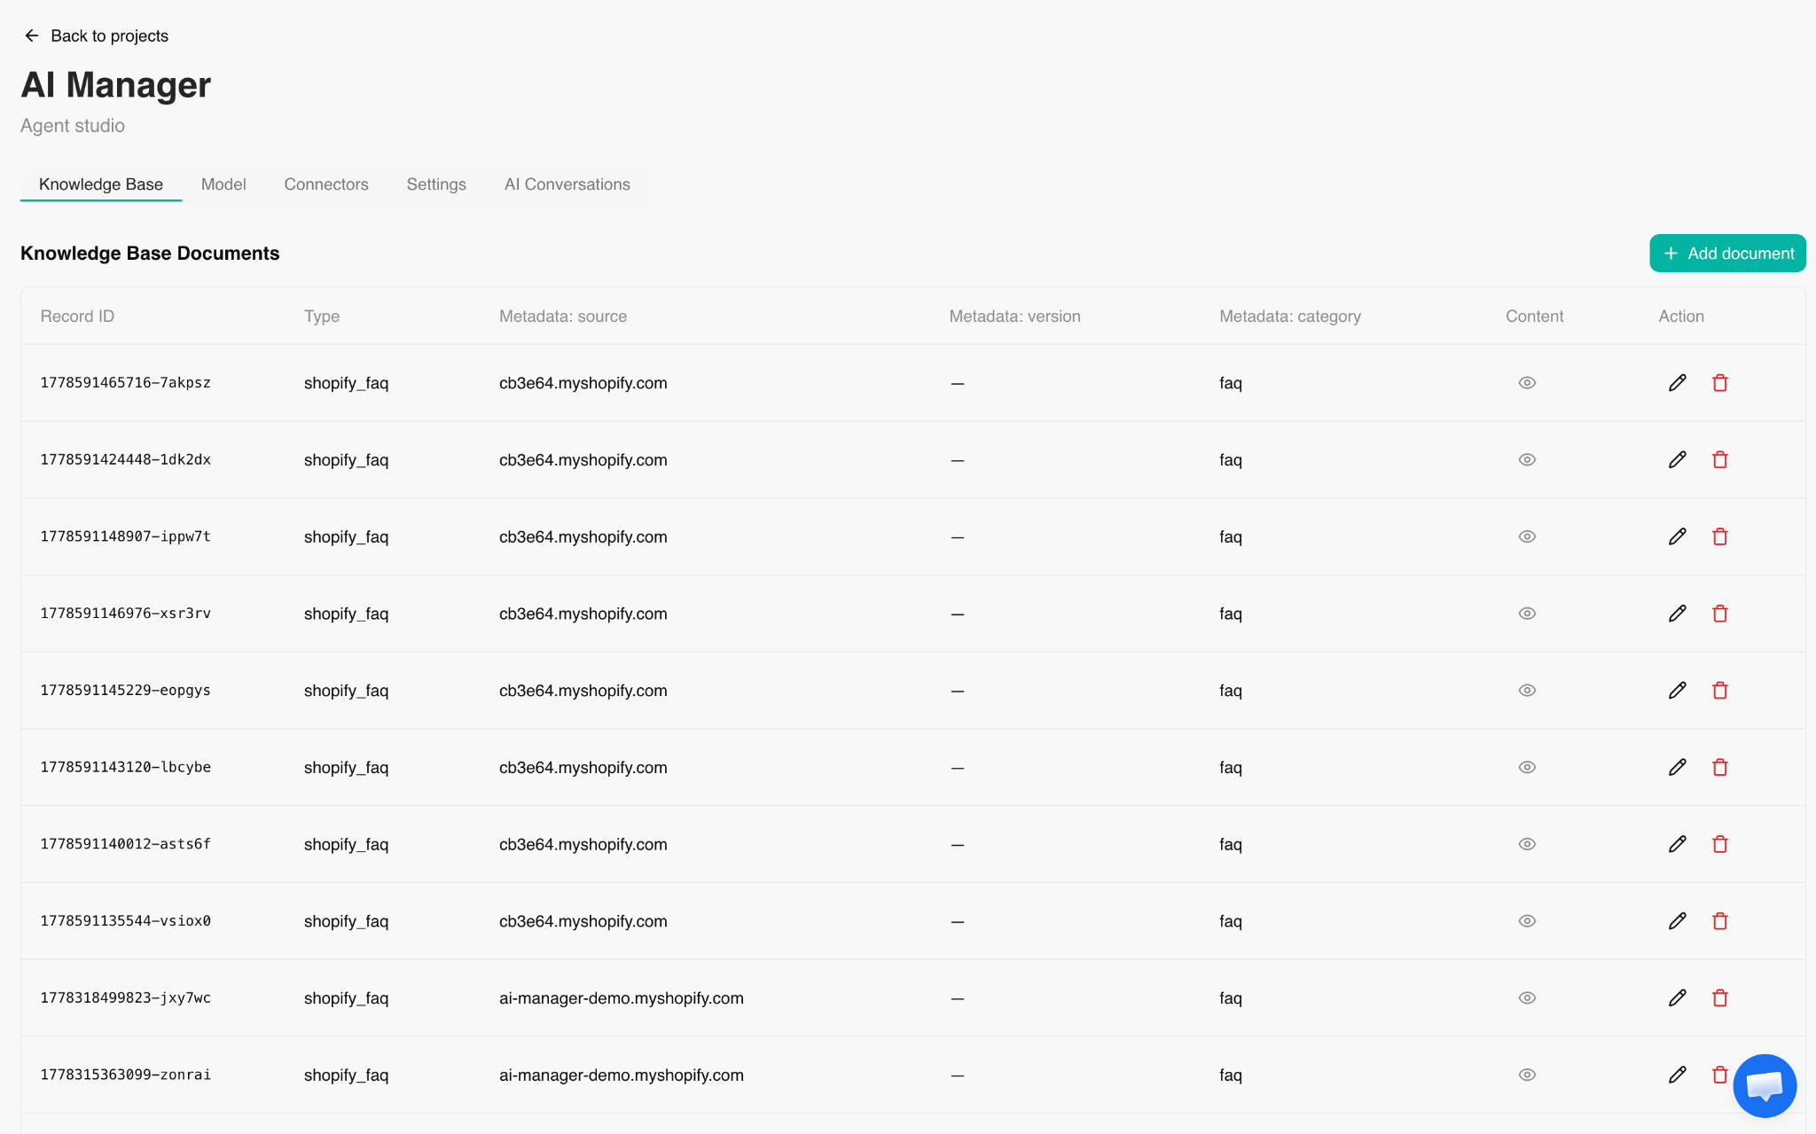1816x1134 pixels.
Task: View content of record 1778591424448-1dk2dx
Action: [1527, 460]
